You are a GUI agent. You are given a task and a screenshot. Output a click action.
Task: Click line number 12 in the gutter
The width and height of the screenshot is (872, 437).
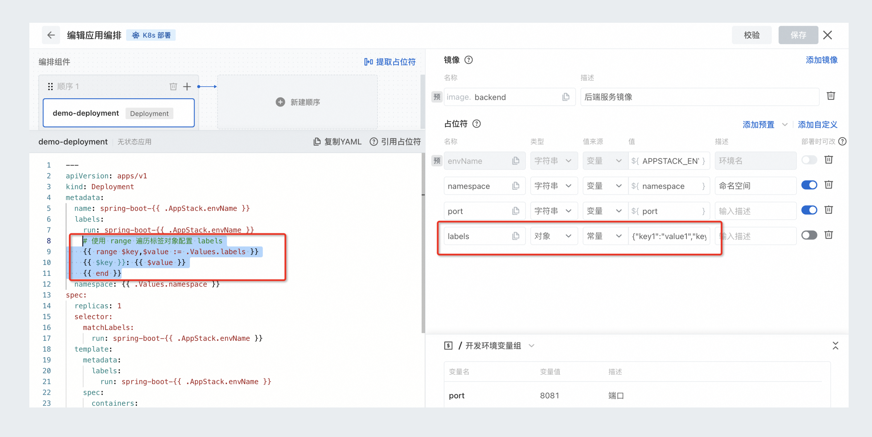[47, 284]
